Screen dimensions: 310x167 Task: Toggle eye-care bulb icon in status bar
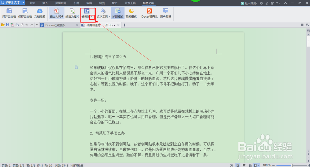(x=255, y=165)
